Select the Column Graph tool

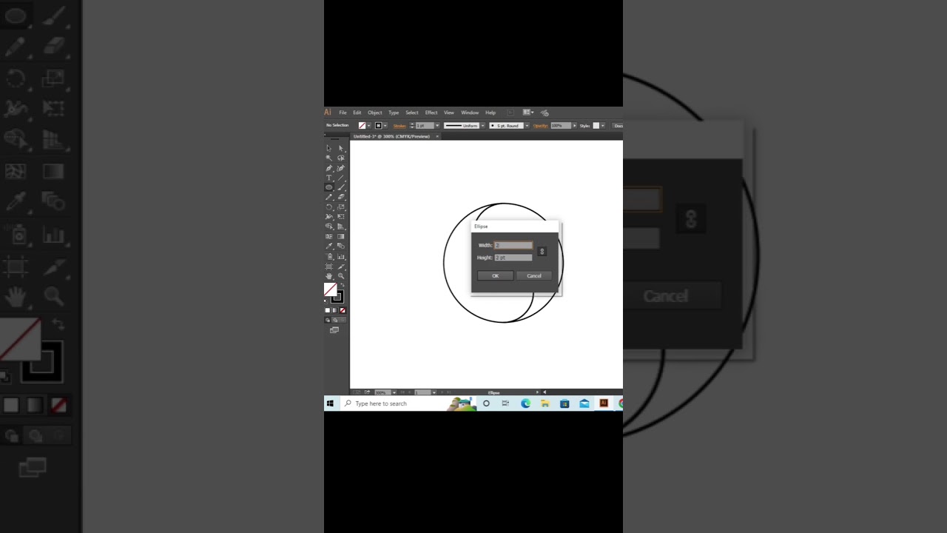click(x=341, y=256)
